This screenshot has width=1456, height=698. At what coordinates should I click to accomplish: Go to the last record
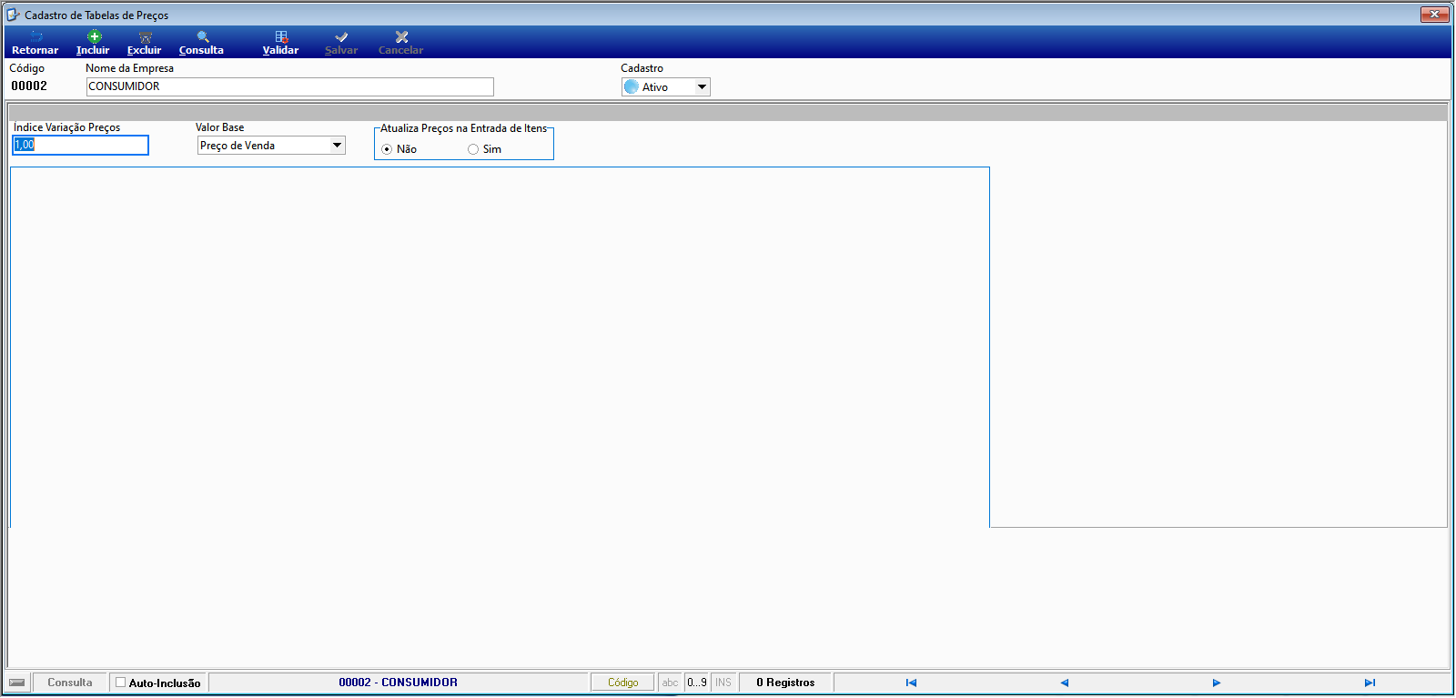point(1370,683)
